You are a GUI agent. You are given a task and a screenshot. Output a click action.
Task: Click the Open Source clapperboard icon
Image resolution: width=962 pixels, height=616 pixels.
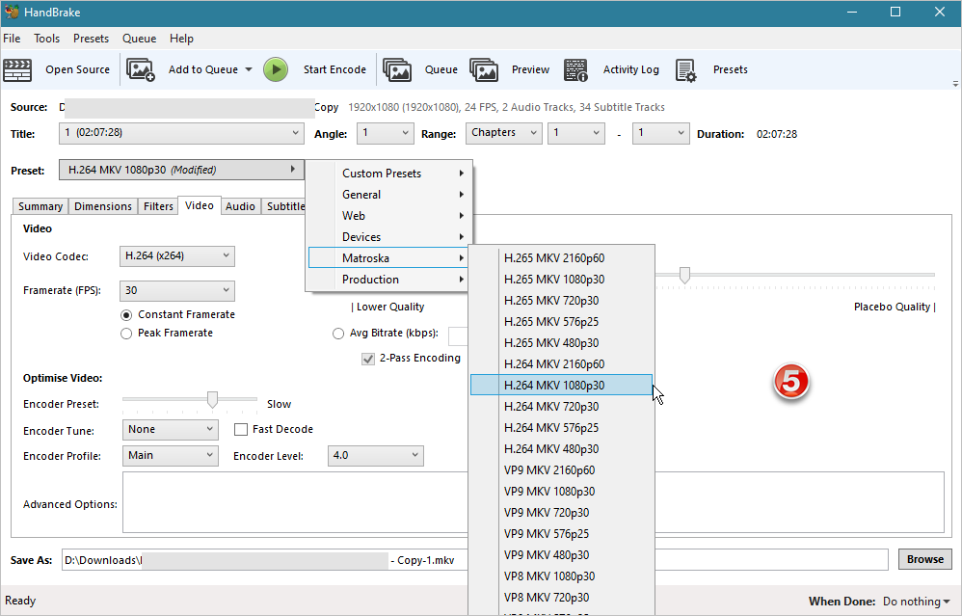[x=17, y=70]
